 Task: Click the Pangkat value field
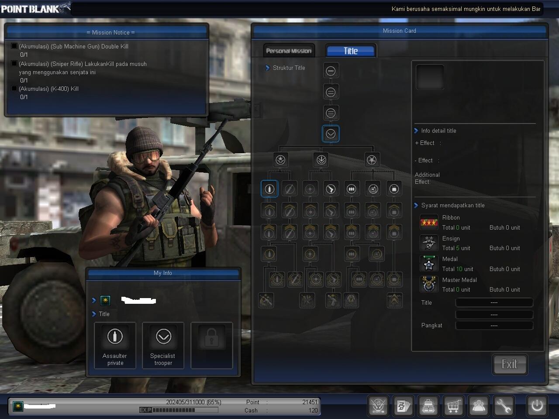click(494, 326)
